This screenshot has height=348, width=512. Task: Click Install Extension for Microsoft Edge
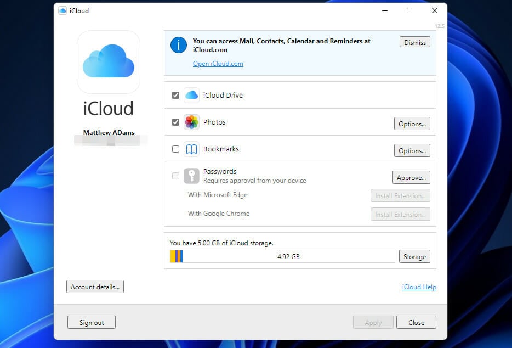coord(400,195)
